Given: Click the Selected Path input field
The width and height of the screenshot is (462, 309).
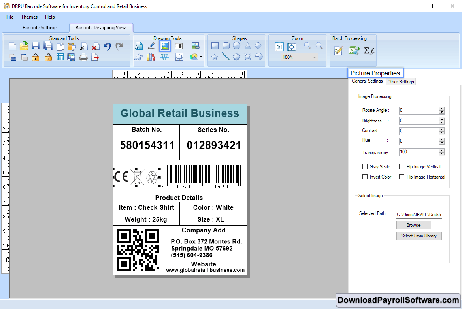Looking at the screenshot, I should coord(419,215).
